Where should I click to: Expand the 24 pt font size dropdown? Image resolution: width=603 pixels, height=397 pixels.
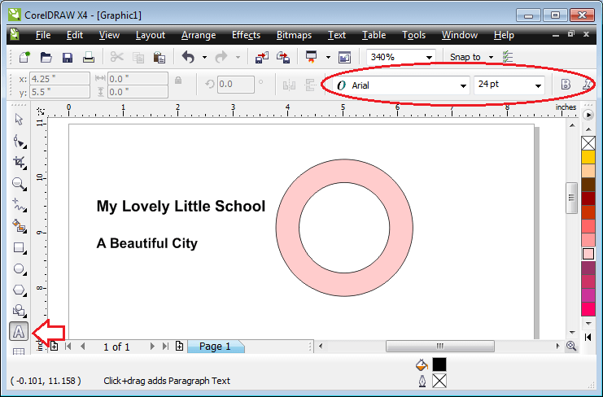tap(538, 85)
